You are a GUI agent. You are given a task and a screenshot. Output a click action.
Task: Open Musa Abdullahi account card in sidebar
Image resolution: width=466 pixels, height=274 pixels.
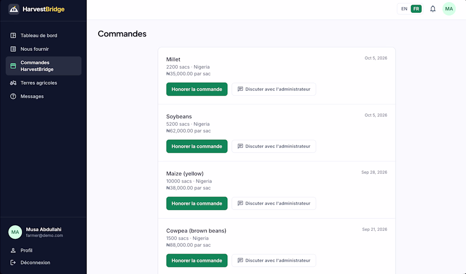click(43, 232)
